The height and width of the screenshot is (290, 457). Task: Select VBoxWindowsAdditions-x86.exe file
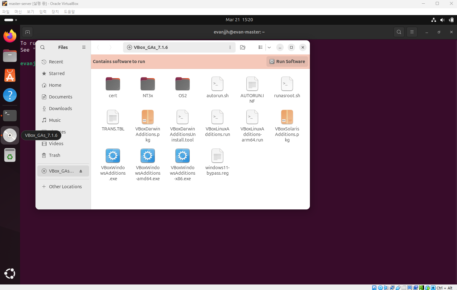click(183, 165)
